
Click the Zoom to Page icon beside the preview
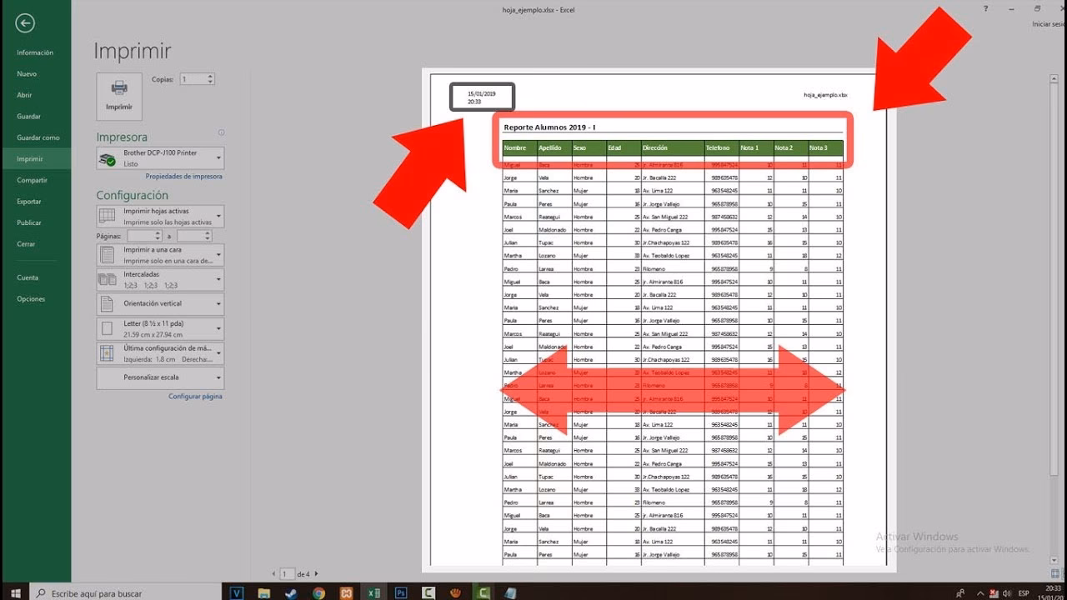1055,575
